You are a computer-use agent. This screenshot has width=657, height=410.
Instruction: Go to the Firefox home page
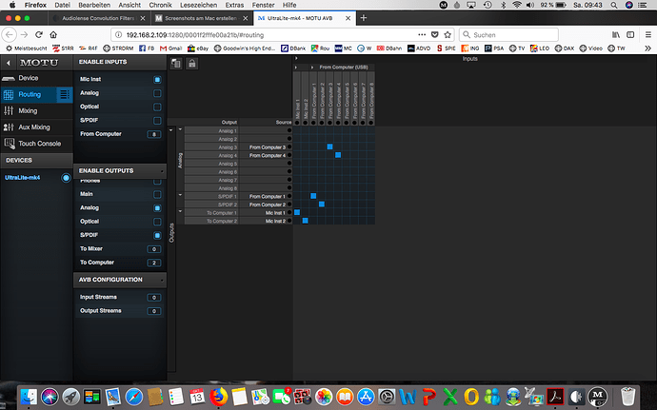[x=53, y=35]
